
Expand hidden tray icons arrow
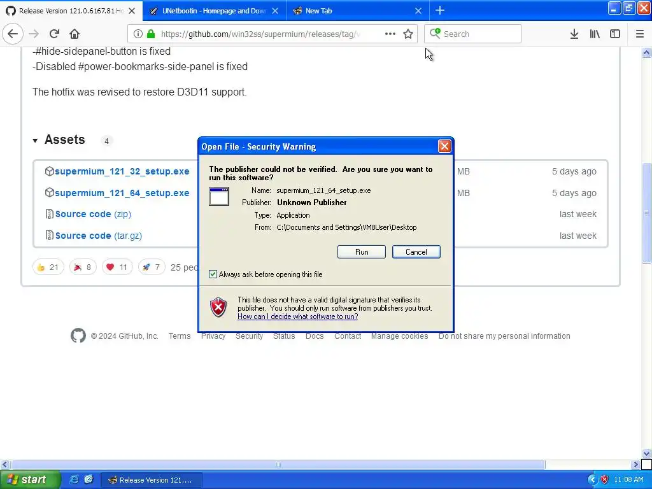[592, 479]
